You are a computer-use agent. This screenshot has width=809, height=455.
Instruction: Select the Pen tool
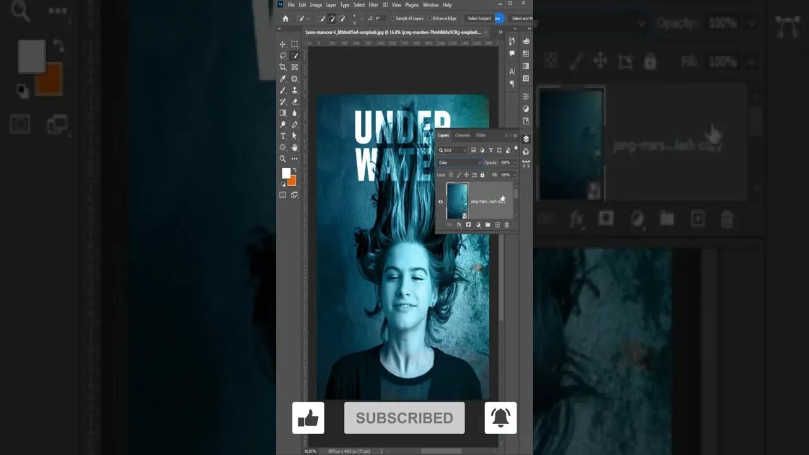click(x=295, y=124)
